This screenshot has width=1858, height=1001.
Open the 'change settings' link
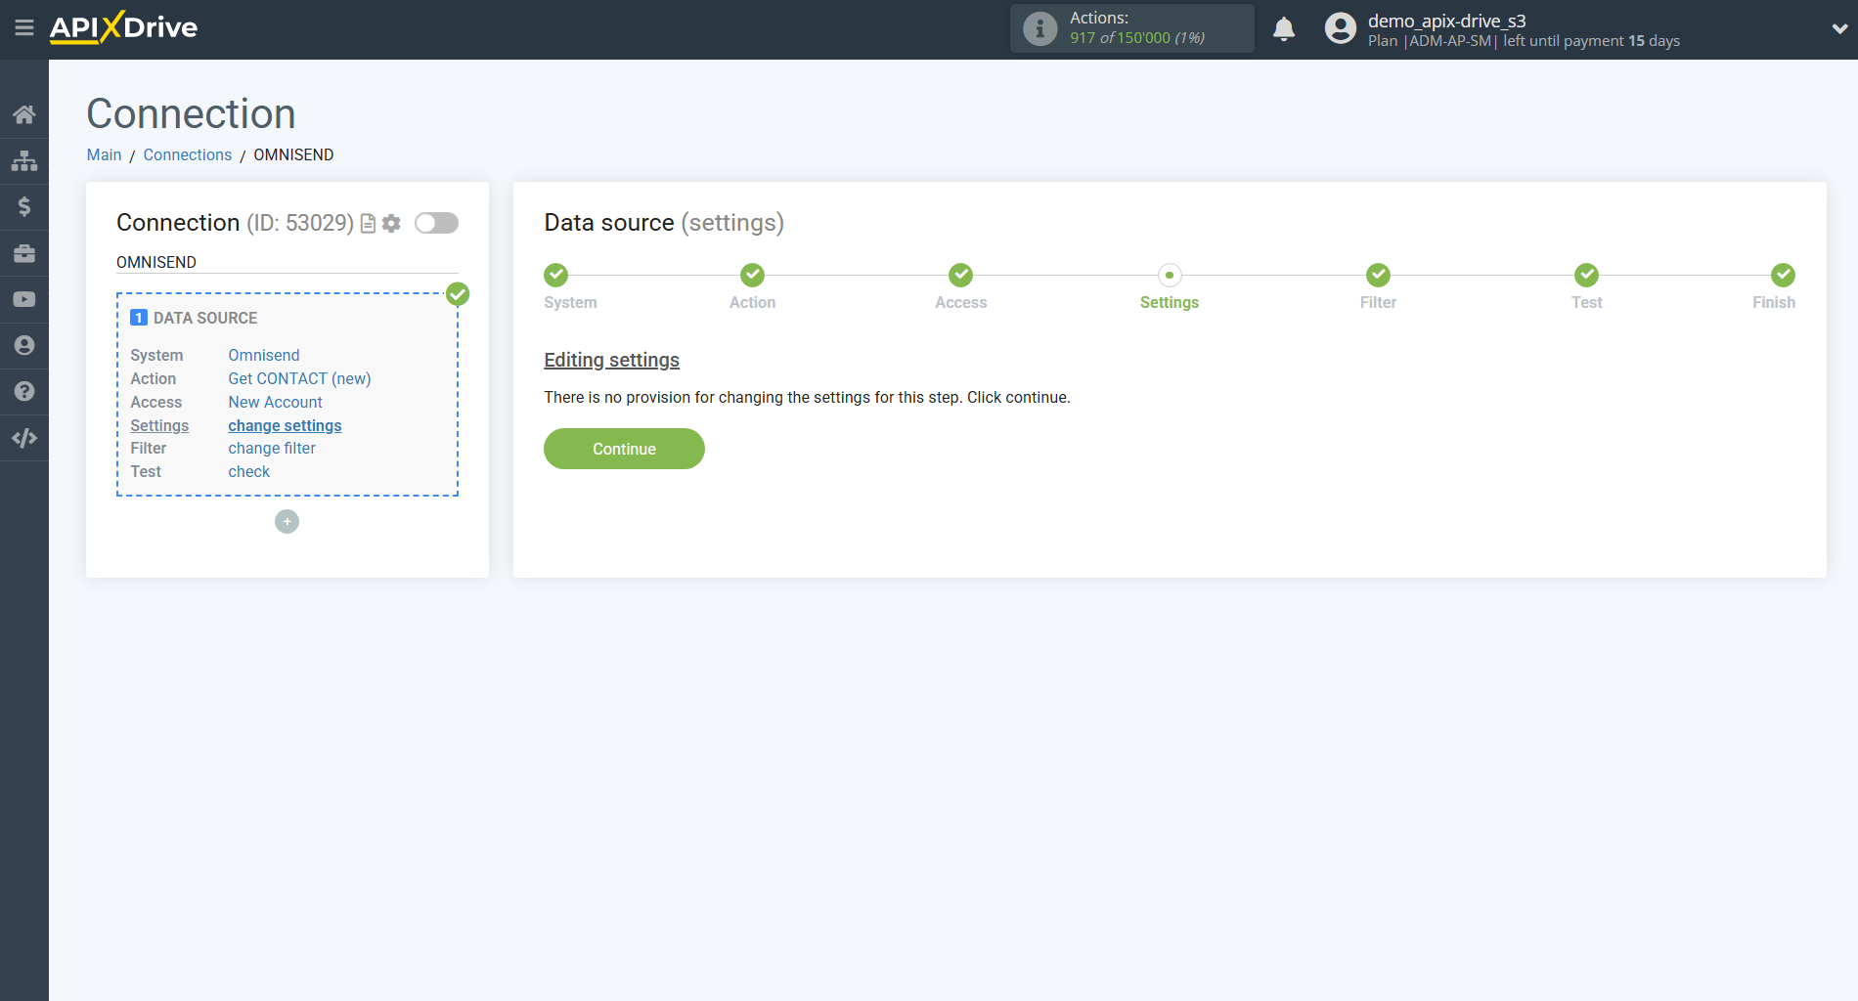[x=284, y=425]
